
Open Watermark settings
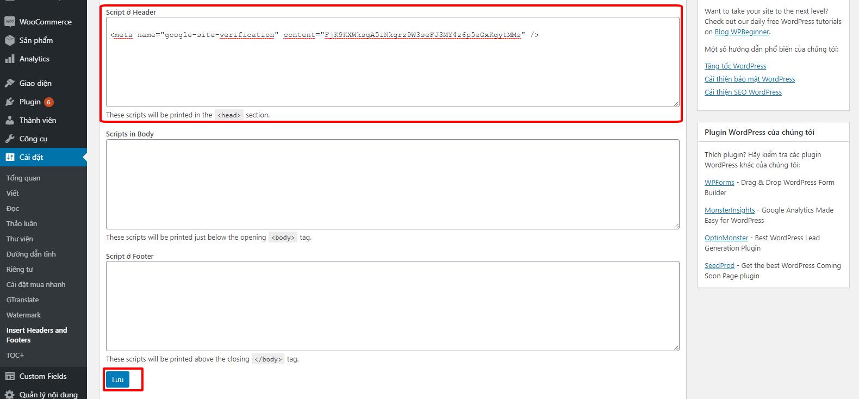(x=23, y=315)
